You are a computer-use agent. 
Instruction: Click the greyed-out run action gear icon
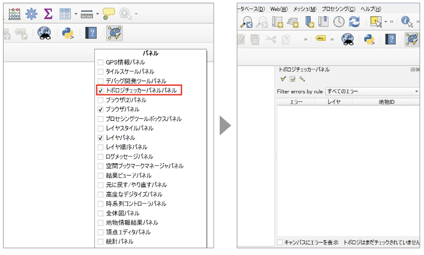pyautogui.click(x=125, y=13)
